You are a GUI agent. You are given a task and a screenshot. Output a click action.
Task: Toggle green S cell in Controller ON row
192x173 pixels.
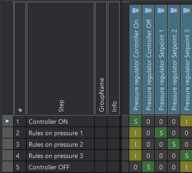pos(136,121)
